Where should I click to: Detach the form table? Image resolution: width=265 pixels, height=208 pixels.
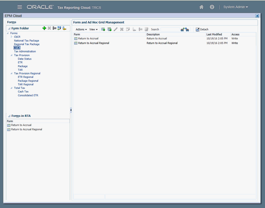(202, 29)
